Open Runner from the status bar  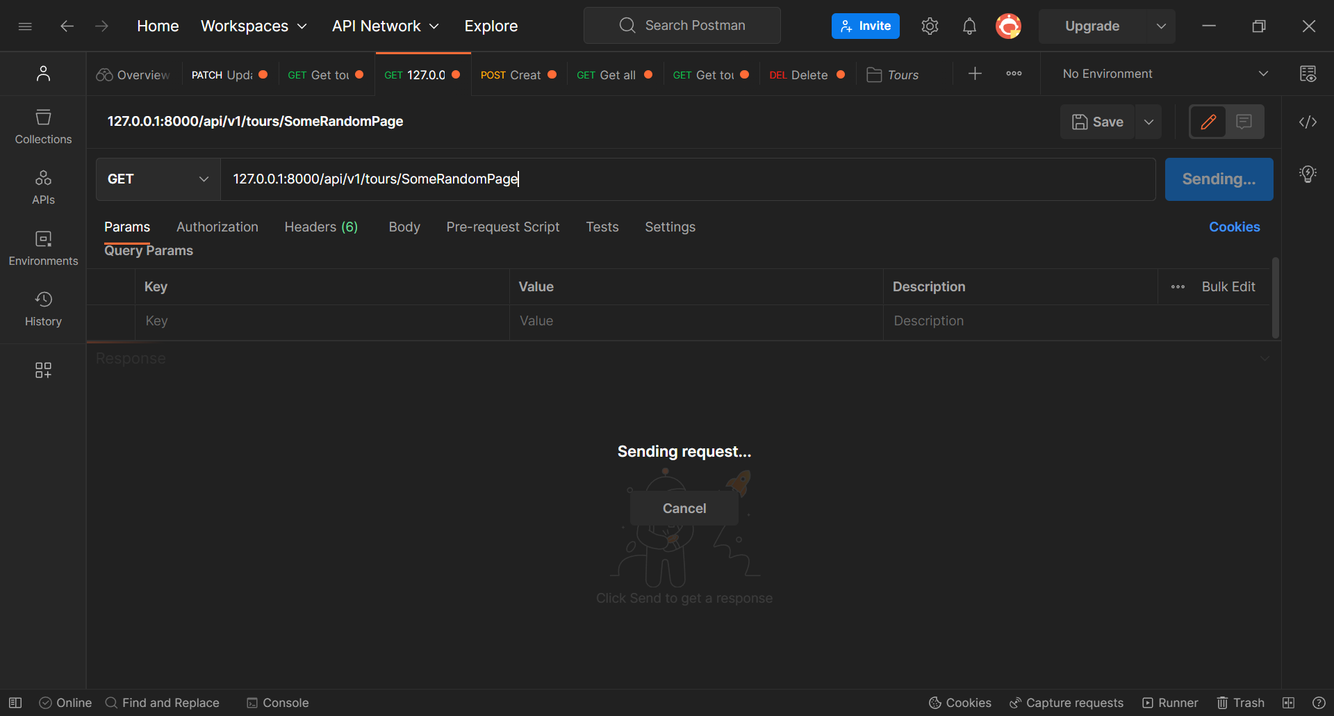1170,703
